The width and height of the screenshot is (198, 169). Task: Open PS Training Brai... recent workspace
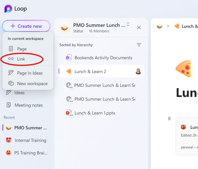pos(26,153)
